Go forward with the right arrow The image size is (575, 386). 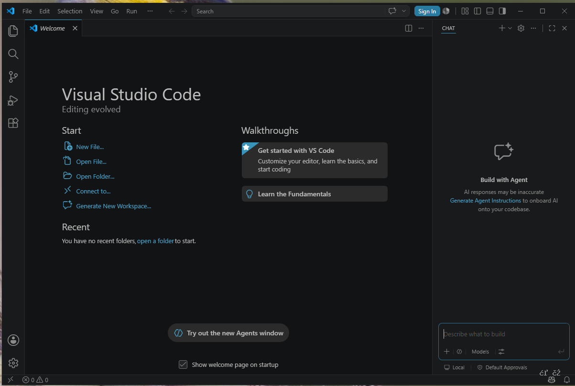pos(184,11)
